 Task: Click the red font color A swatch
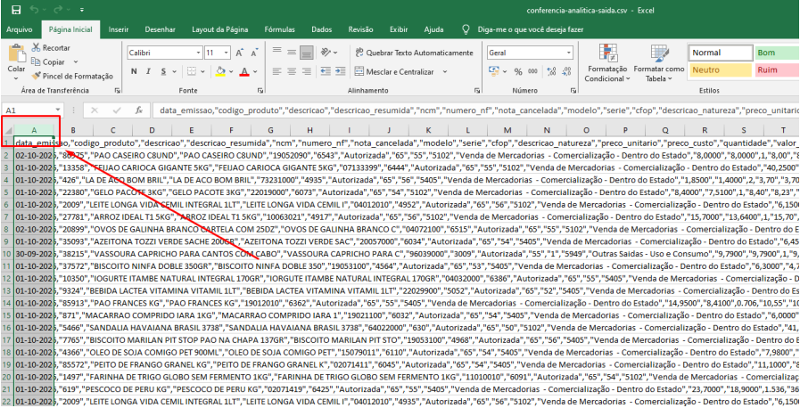244,72
